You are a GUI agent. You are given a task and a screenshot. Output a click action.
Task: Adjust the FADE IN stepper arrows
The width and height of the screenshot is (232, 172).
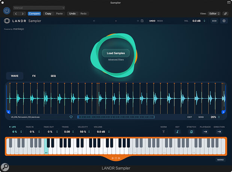39,132
